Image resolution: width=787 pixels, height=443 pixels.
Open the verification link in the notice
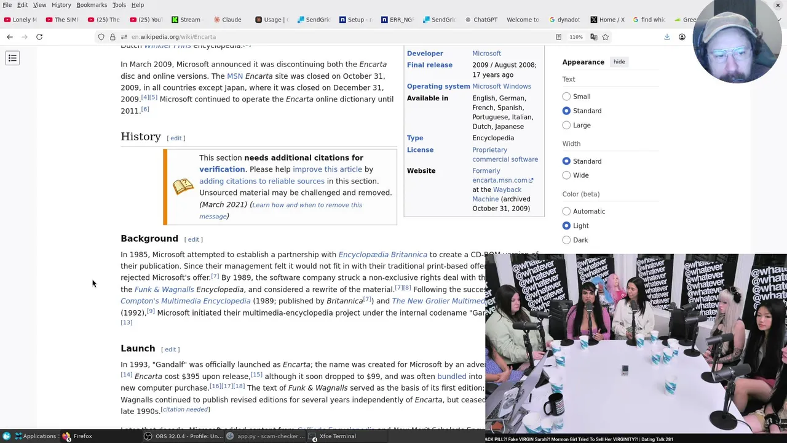(x=222, y=169)
